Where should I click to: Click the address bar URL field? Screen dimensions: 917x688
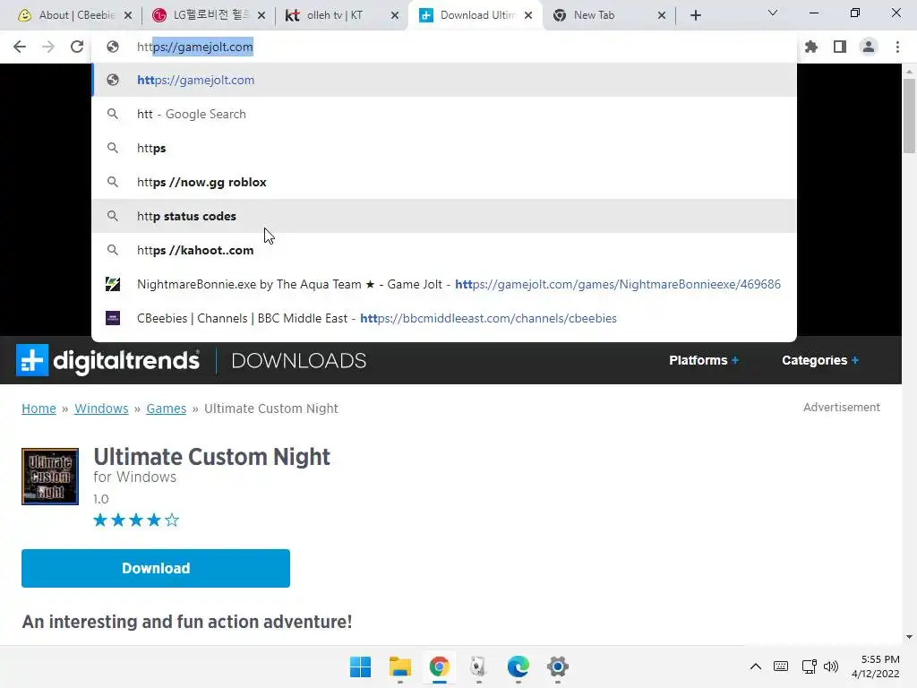(444, 47)
